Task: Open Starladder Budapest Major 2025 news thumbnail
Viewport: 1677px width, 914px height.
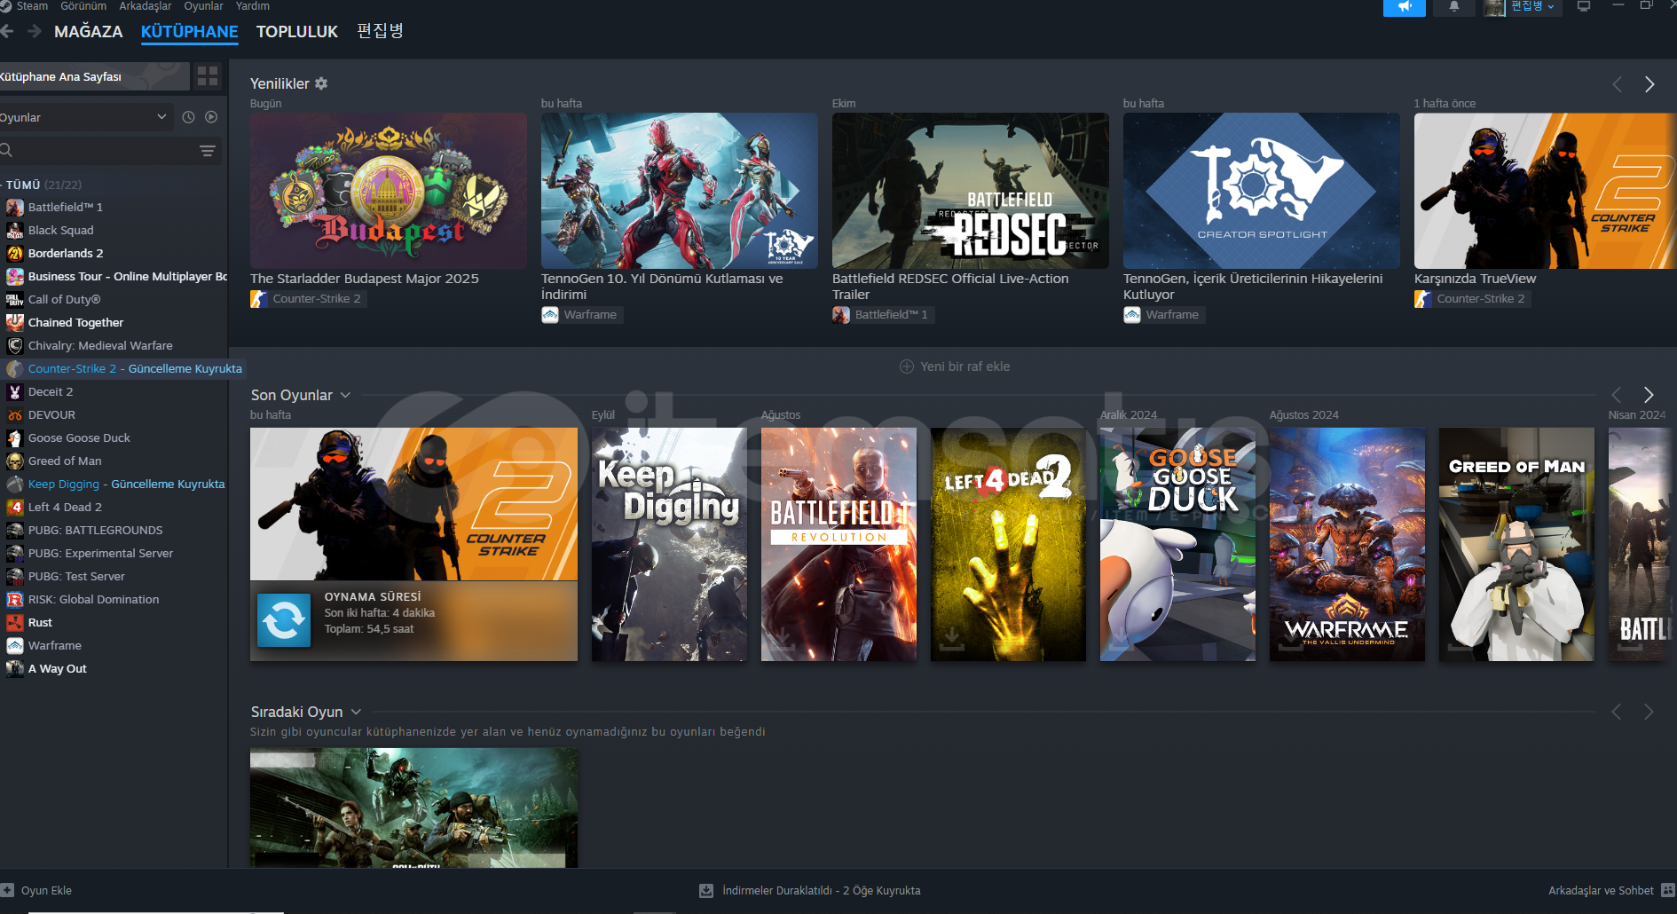Action: [x=389, y=191]
